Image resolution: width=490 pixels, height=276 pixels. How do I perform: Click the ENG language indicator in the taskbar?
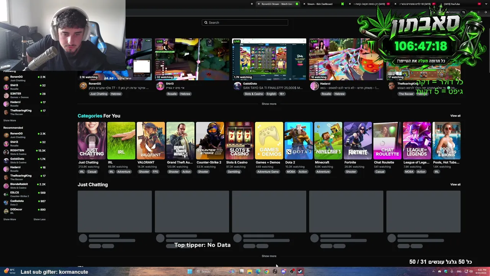(459, 271)
